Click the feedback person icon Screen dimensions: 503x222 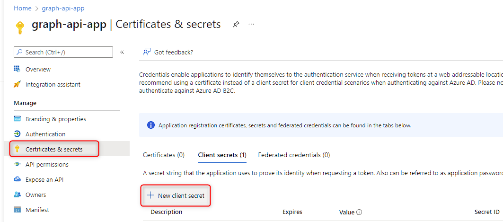tap(147, 52)
